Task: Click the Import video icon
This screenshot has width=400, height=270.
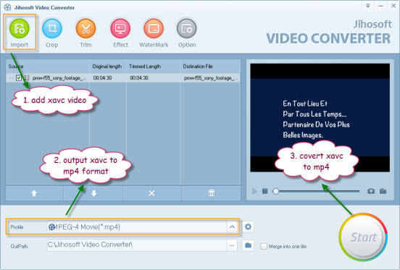Action: click(20, 28)
